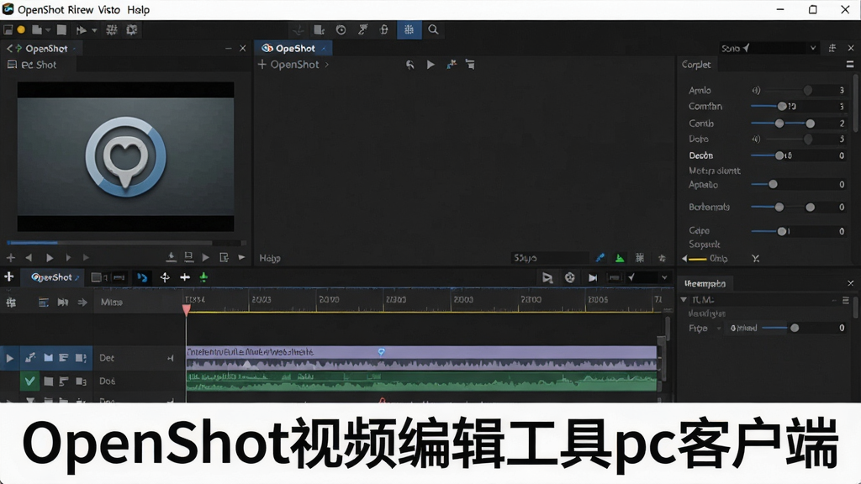Click the plus icon below the preview video
The width and height of the screenshot is (861, 484).
click(10, 257)
